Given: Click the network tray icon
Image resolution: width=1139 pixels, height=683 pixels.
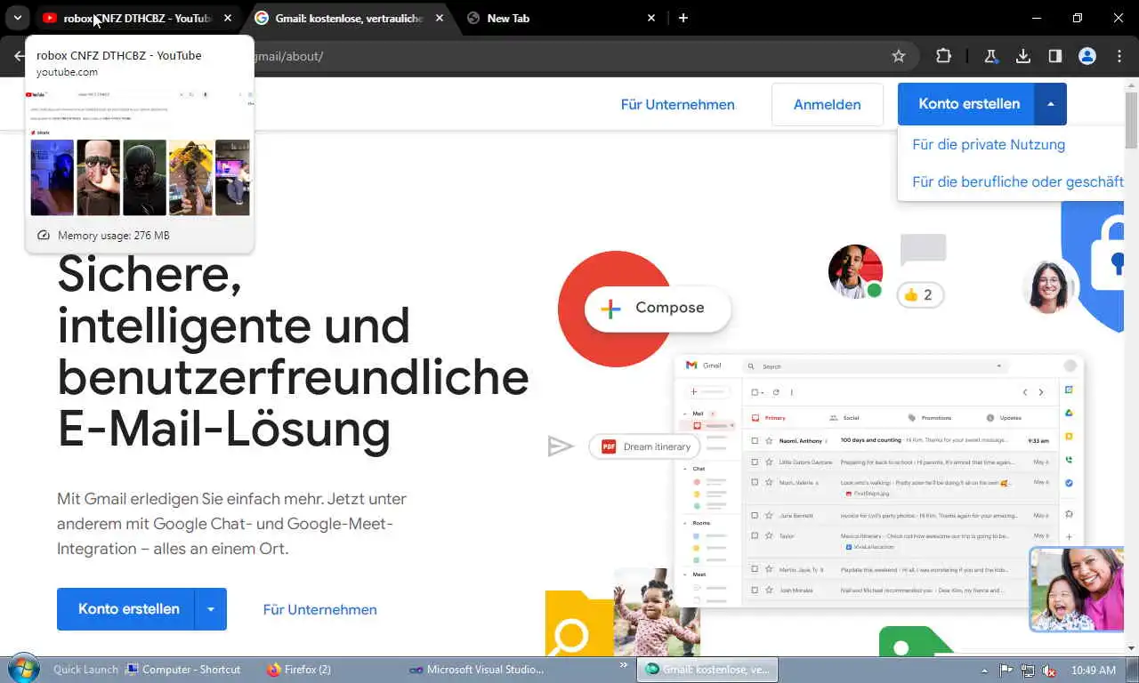Looking at the screenshot, I should tap(1028, 671).
